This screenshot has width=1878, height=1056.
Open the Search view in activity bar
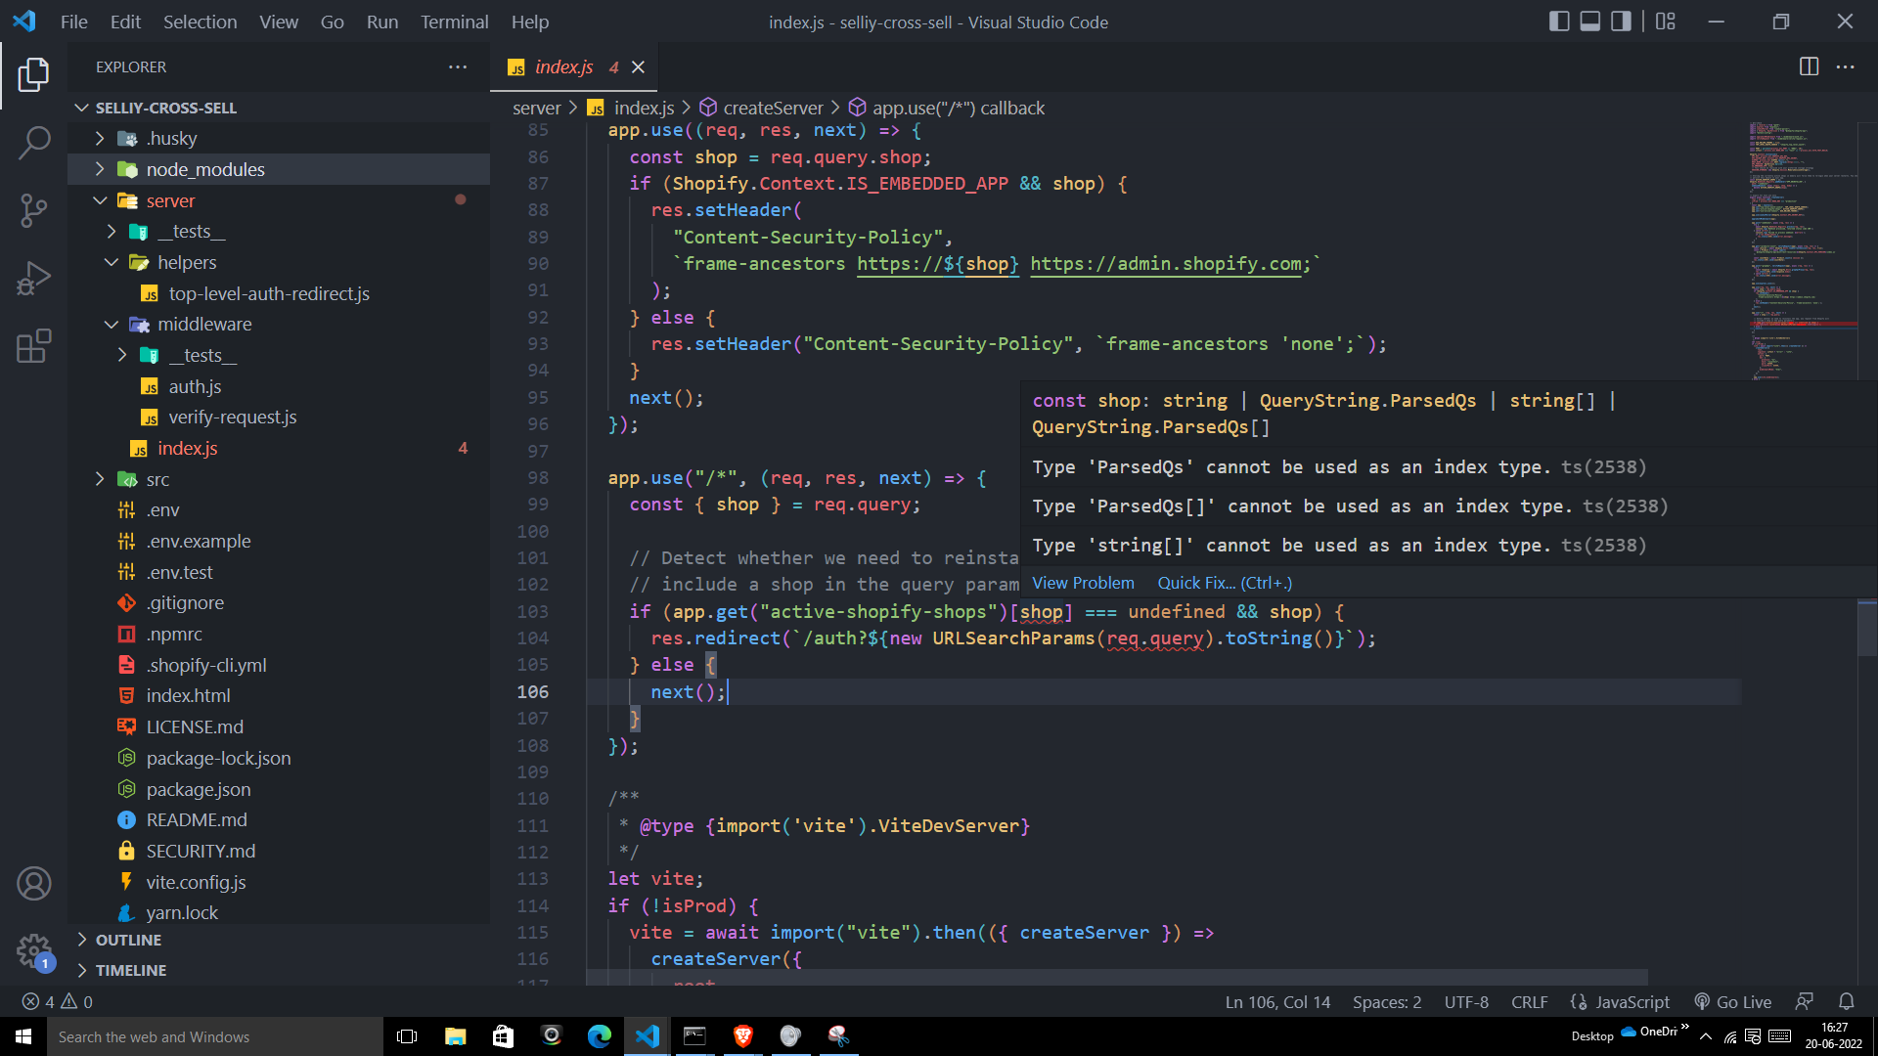pyautogui.click(x=33, y=142)
